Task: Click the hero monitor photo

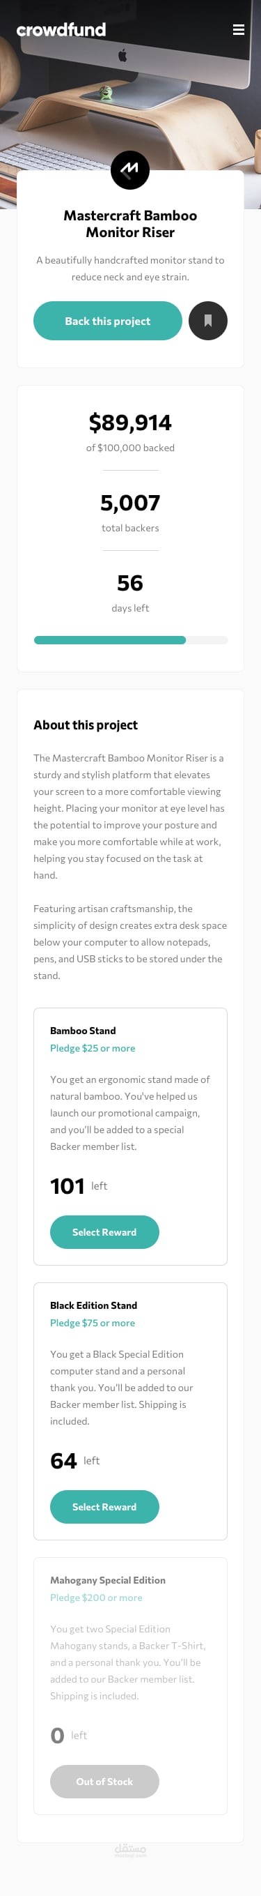Action: (130, 89)
